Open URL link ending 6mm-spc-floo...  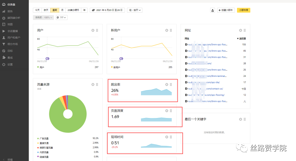click(208, 101)
